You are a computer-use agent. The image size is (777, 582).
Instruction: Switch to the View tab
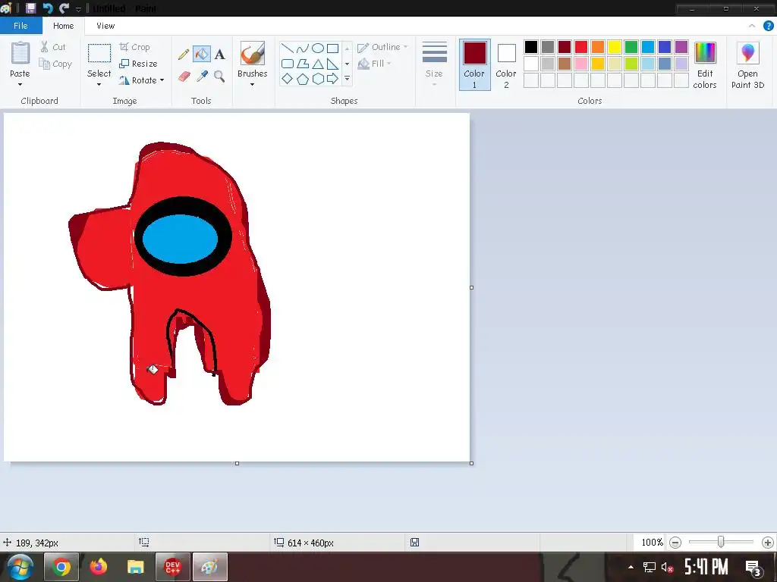(x=105, y=26)
